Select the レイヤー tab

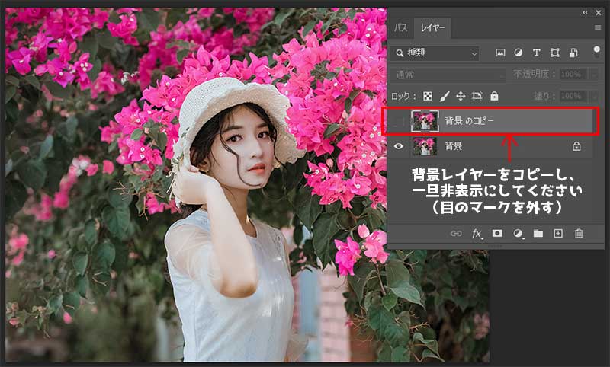coord(432,27)
